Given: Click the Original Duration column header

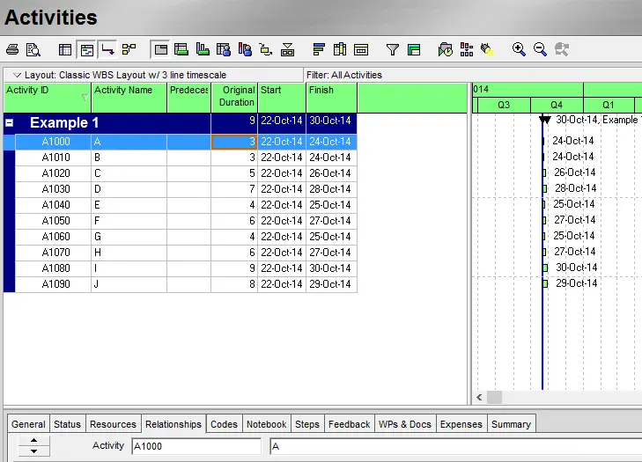Looking at the screenshot, I should (x=234, y=98).
